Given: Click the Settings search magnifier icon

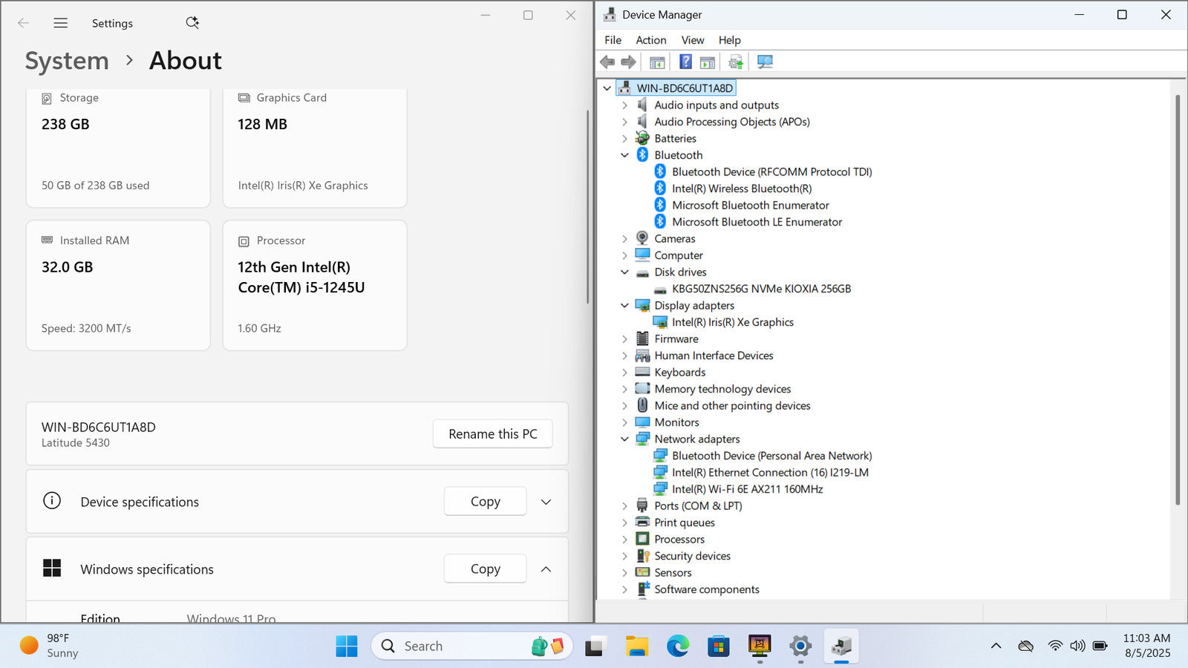Looking at the screenshot, I should point(192,23).
